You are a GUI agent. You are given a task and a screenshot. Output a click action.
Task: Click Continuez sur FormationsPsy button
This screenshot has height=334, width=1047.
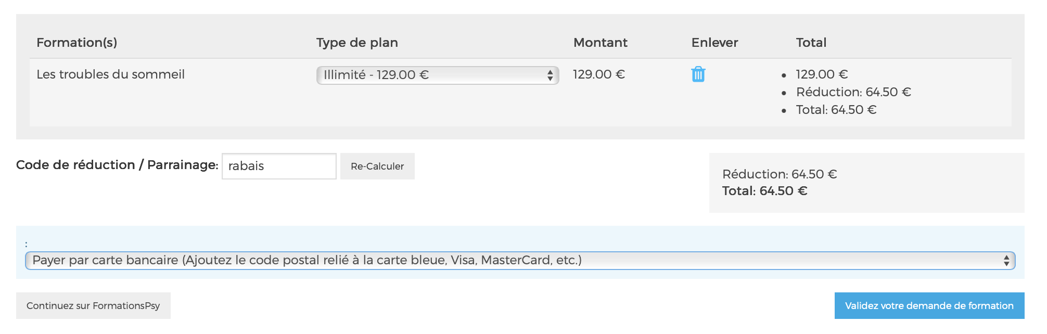(x=93, y=306)
